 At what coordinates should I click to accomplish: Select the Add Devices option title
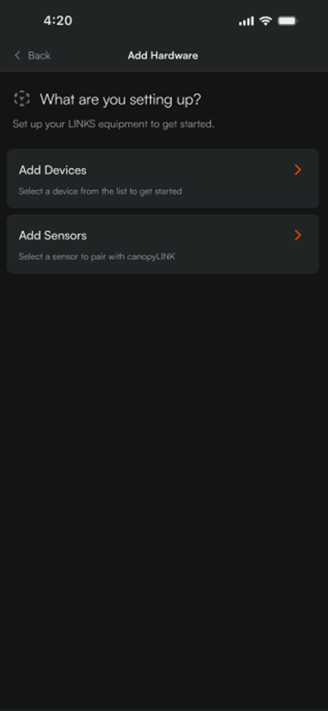click(x=53, y=170)
